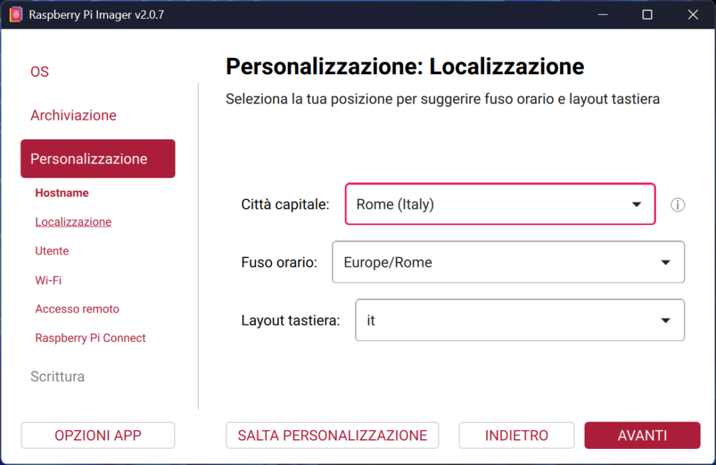
Task: Click AVANTI to continue
Action: coord(642,435)
